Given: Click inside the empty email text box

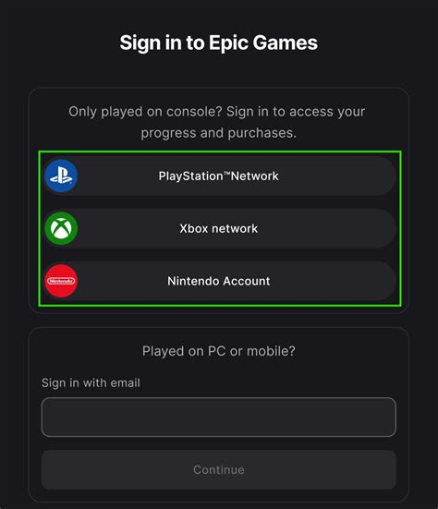Looking at the screenshot, I should click(x=219, y=418).
